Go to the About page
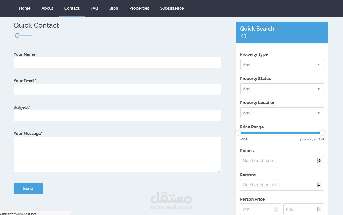 pyautogui.click(x=47, y=8)
